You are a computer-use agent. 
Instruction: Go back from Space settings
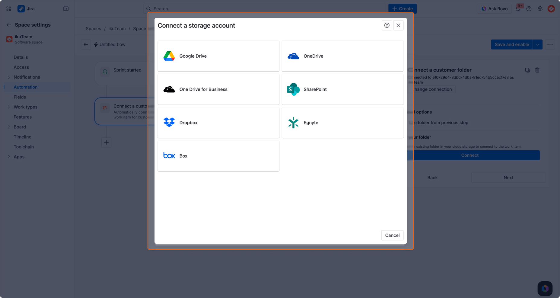point(9,25)
